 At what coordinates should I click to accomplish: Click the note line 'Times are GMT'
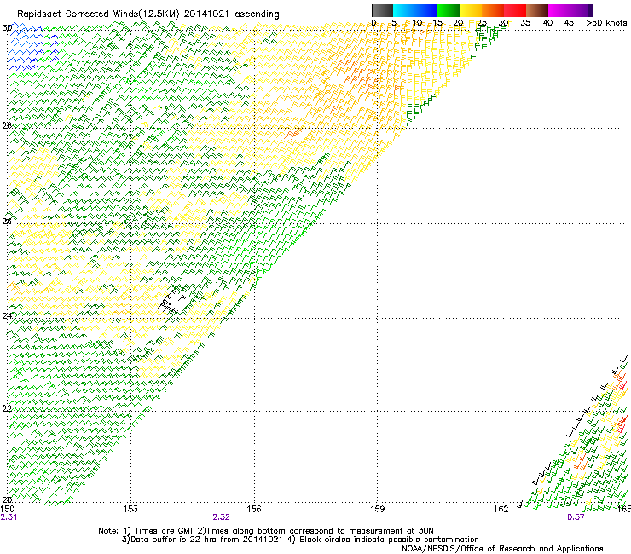(x=165, y=531)
